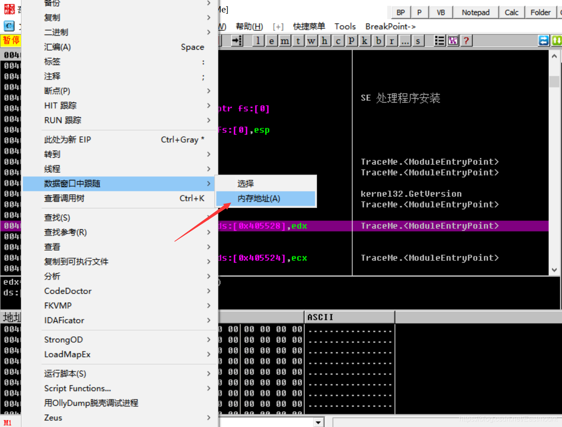
Task: Open source 's' toolbar icon
Action: pyautogui.click(x=418, y=41)
